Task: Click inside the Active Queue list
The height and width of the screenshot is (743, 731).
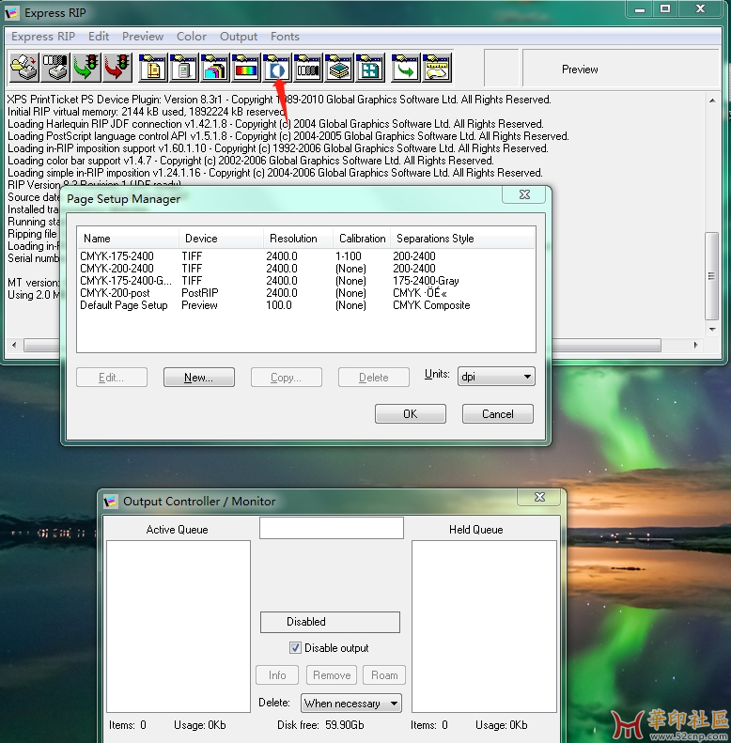Action: [179, 626]
